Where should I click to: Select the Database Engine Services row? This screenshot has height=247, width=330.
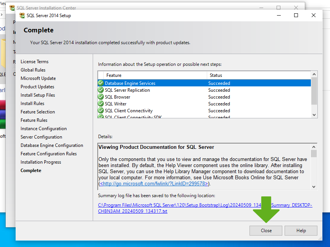153,83
